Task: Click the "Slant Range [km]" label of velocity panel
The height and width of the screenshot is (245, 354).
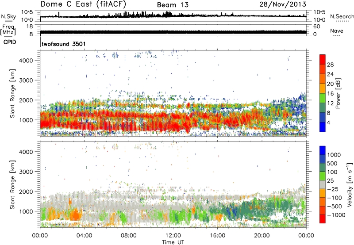Action: pos(12,184)
